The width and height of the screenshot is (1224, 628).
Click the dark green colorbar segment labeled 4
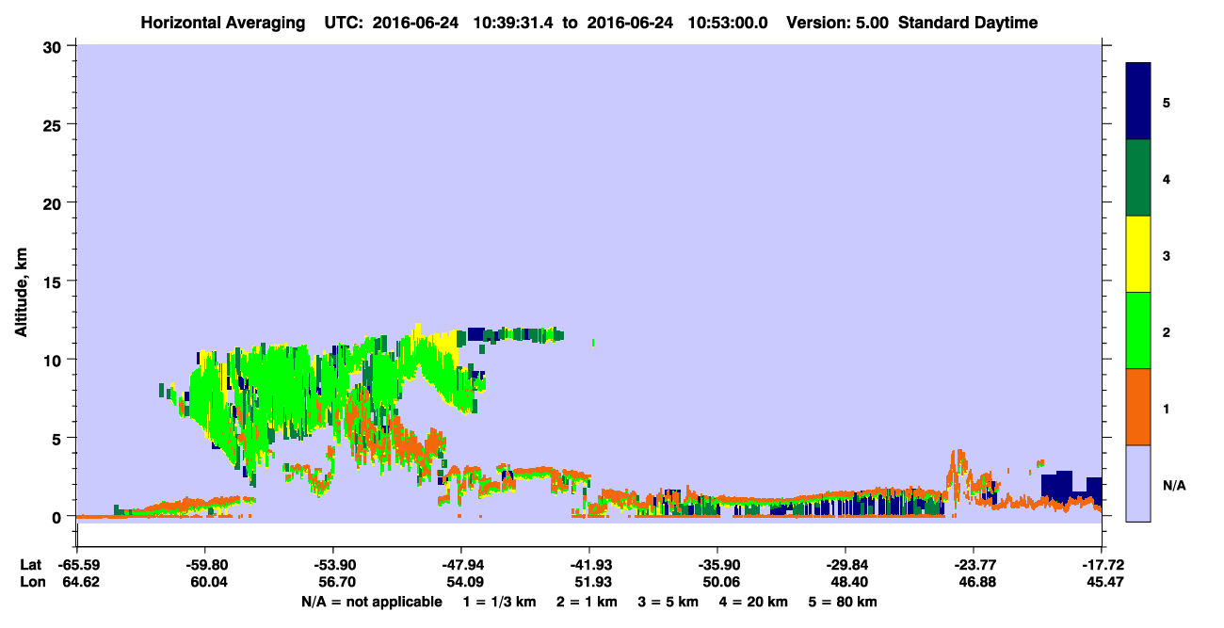pos(1138,178)
